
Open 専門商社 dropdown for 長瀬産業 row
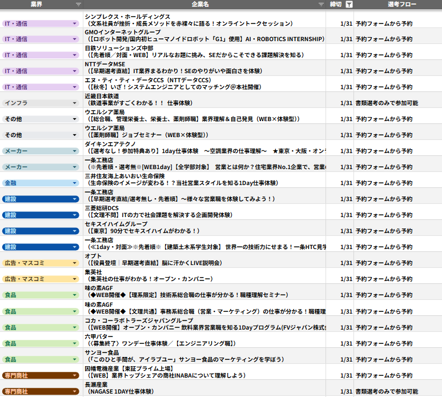(74, 392)
